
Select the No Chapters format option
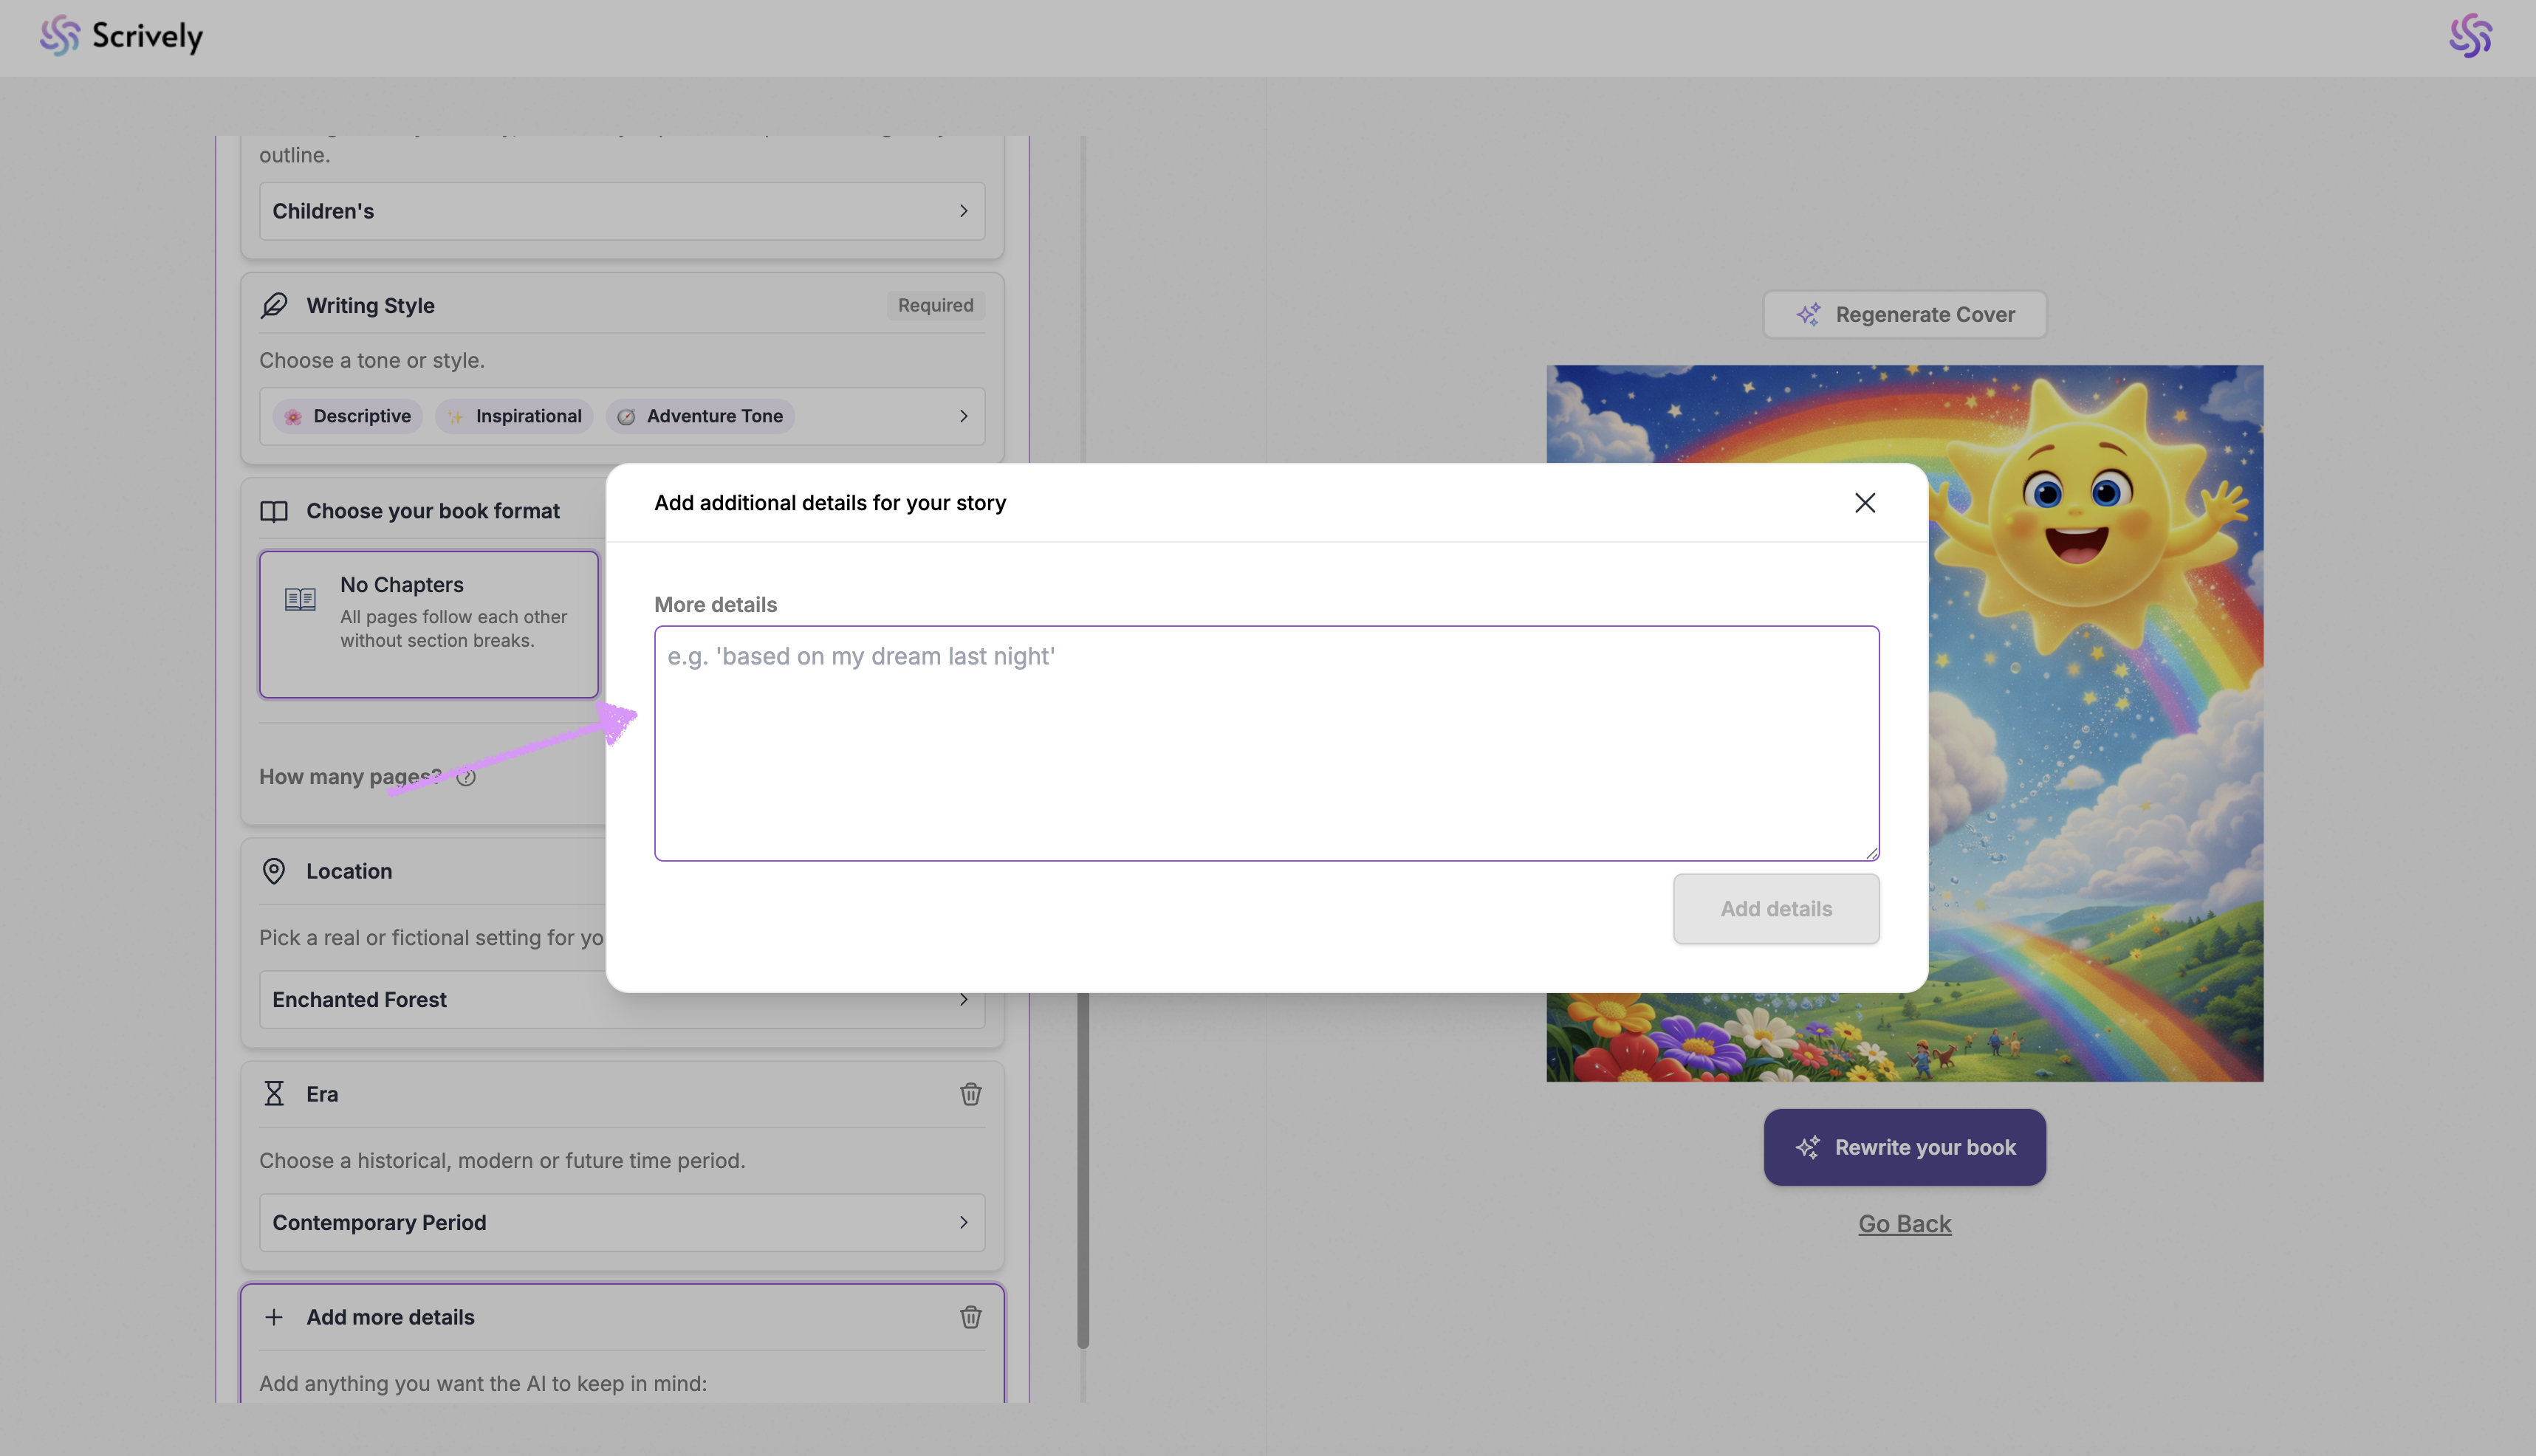429,623
